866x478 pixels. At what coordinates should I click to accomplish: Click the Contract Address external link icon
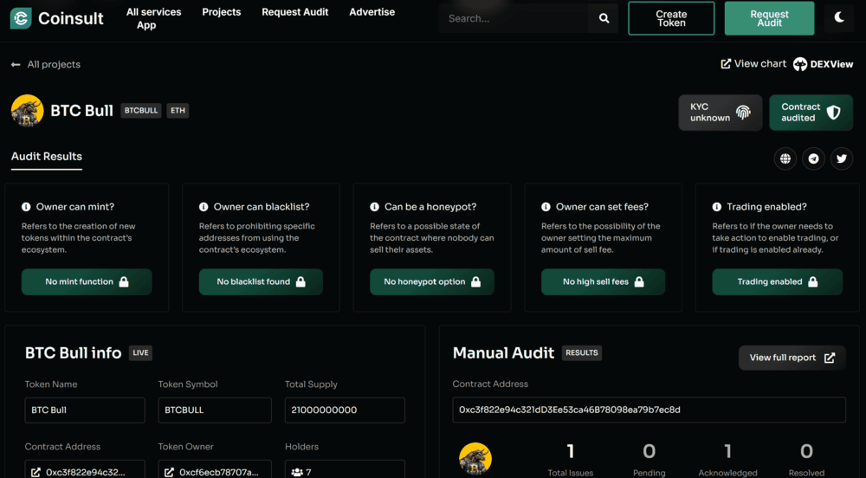click(36, 472)
